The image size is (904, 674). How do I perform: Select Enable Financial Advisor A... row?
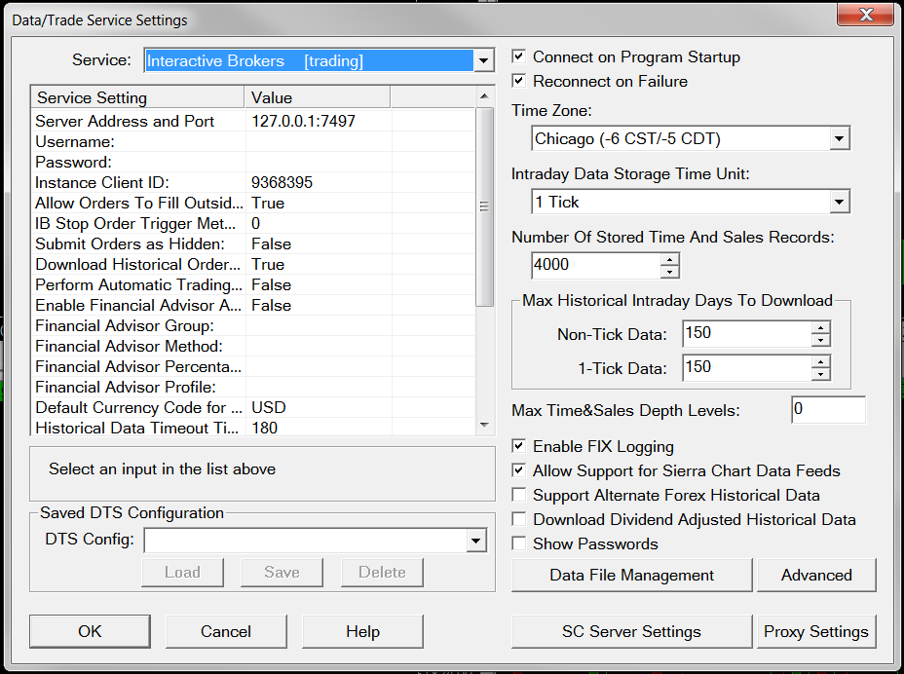[x=253, y=305]
